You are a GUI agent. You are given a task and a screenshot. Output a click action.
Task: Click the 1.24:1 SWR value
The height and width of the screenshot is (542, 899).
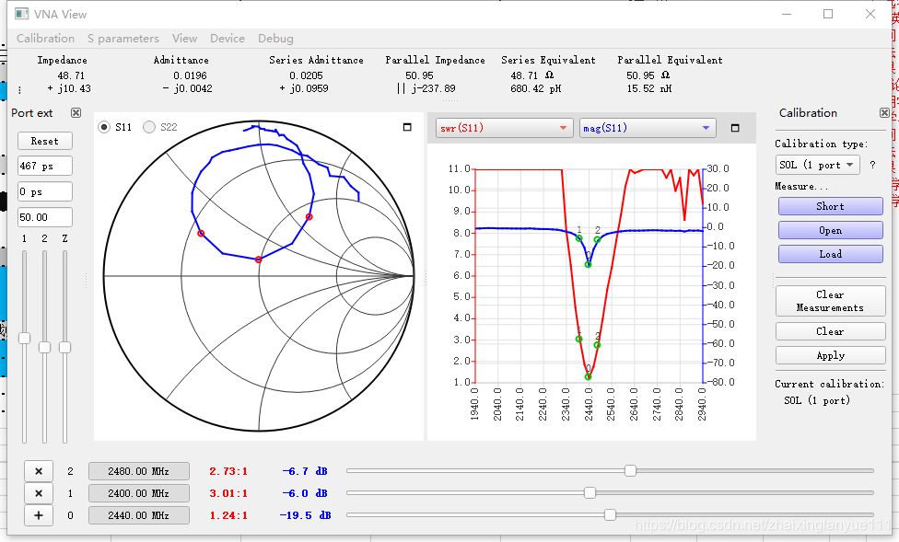(228, 515)
